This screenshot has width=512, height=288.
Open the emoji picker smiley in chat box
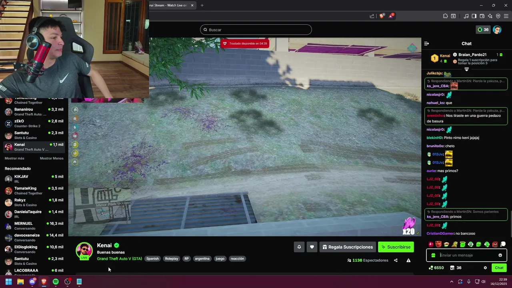tap(500, 255)
